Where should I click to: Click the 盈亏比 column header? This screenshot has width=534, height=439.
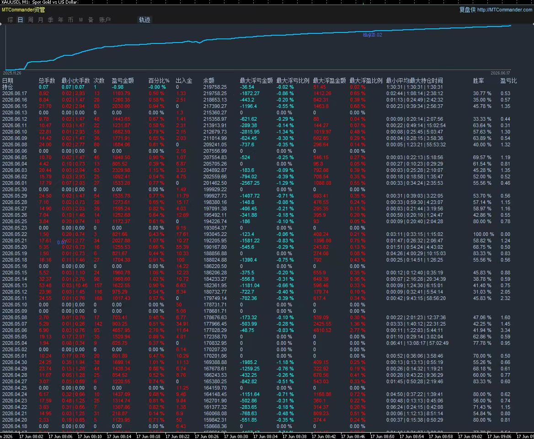508,81
